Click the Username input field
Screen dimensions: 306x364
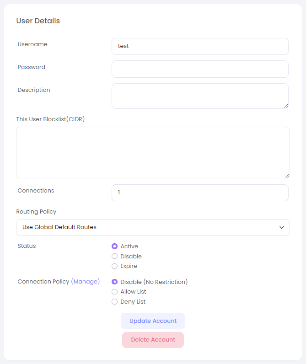200,46
